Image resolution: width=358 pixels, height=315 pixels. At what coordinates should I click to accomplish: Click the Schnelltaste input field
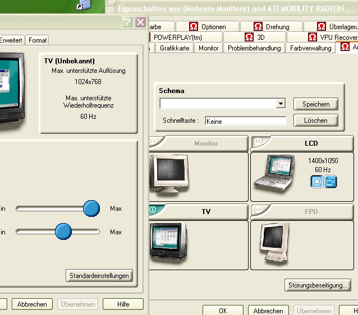245,121
